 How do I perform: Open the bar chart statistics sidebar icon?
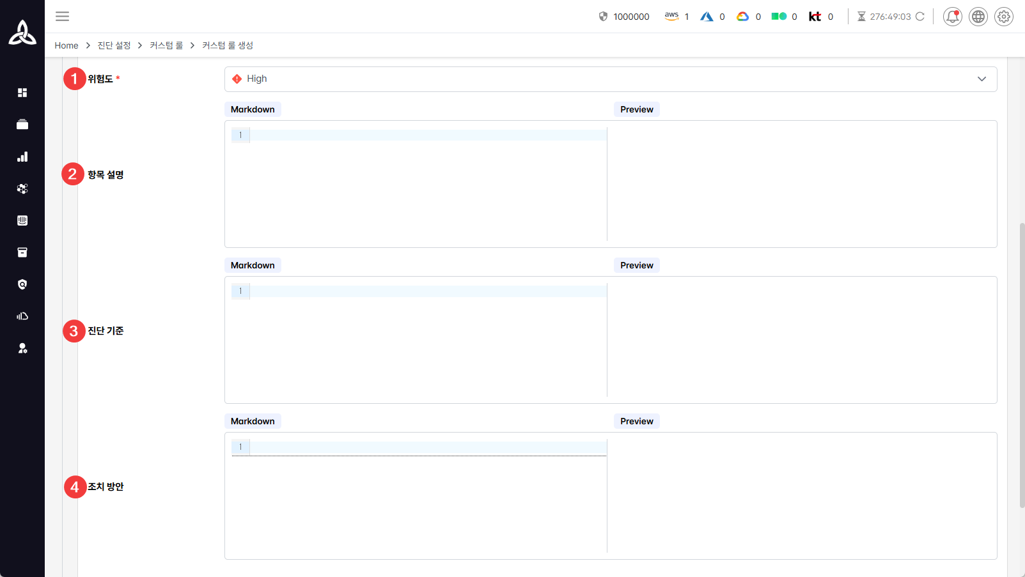coord(22,157)
